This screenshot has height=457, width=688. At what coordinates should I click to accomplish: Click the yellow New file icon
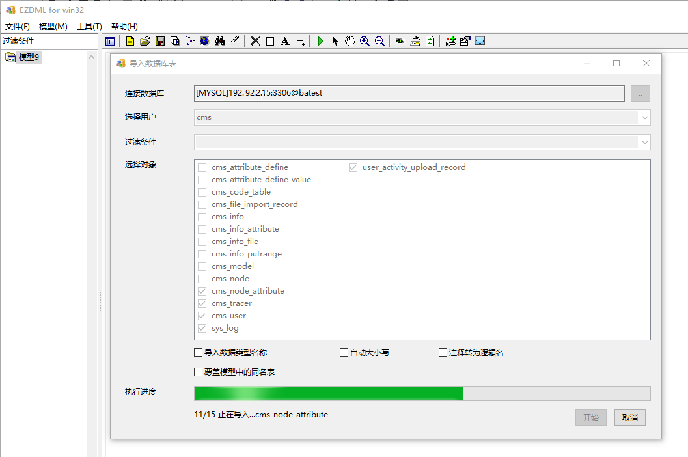point(130,41)
